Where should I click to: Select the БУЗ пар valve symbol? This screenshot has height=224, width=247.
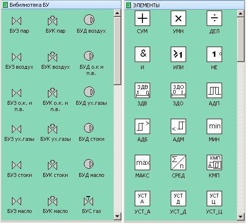[17, 21]
